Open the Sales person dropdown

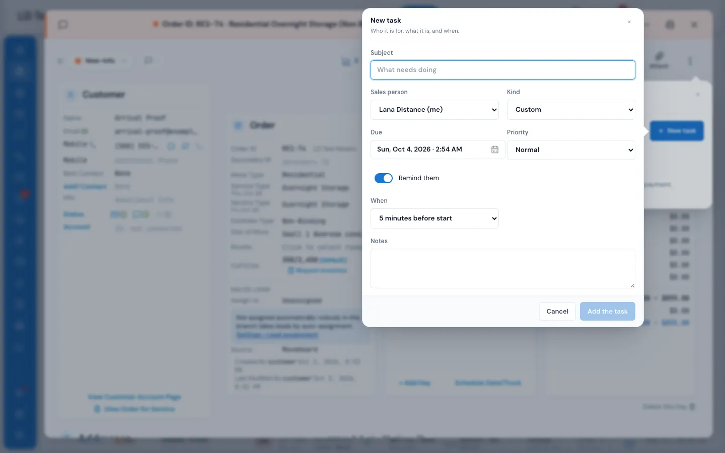(434, 110)
